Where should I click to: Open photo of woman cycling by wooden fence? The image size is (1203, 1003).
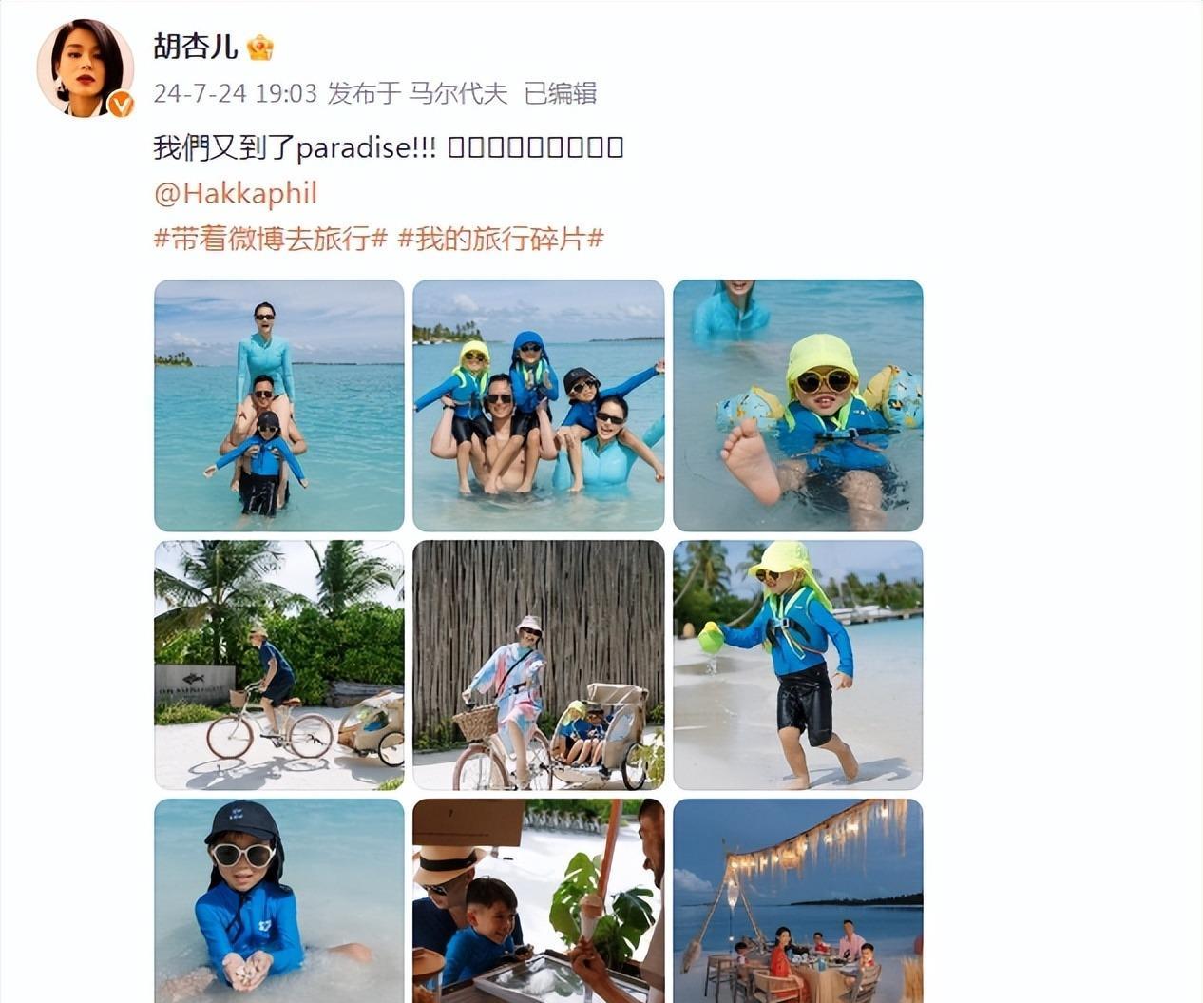tap(539, 665)
